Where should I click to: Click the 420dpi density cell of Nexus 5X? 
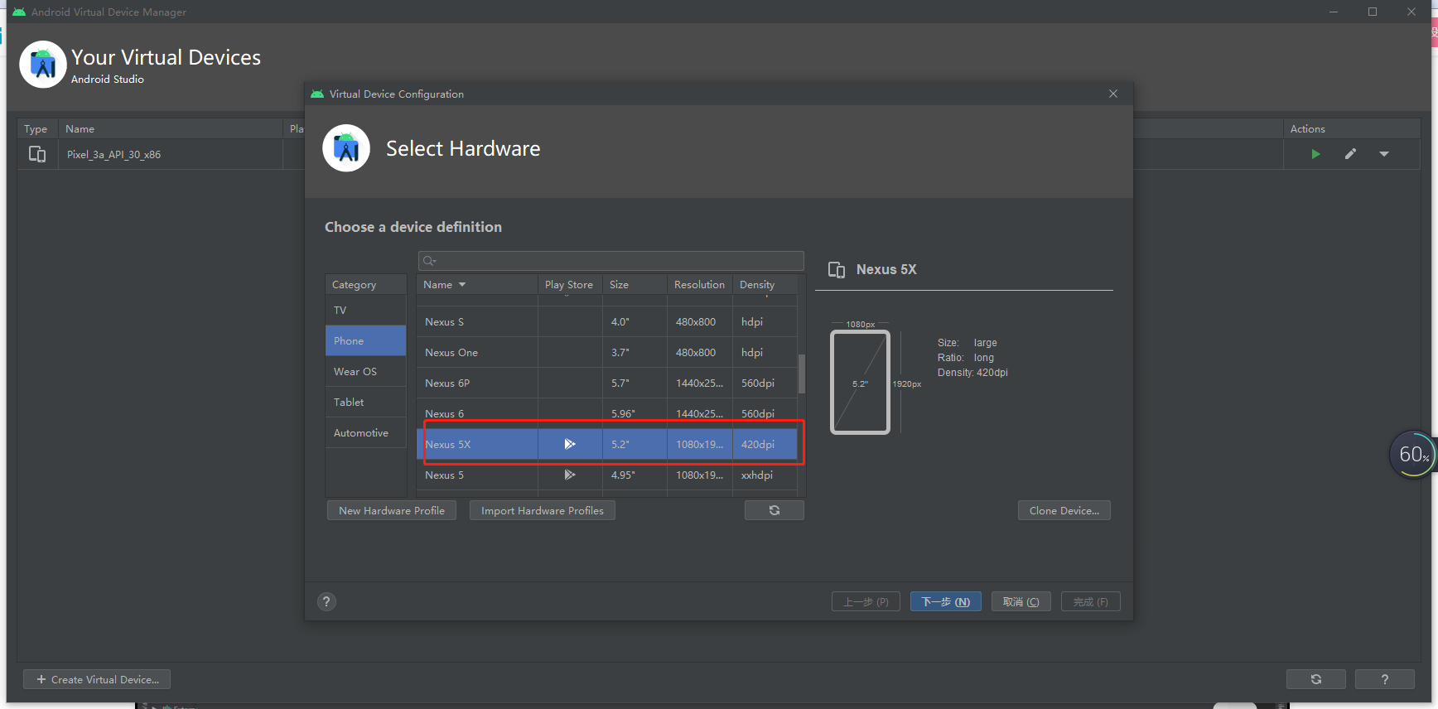tap(765, 444)
